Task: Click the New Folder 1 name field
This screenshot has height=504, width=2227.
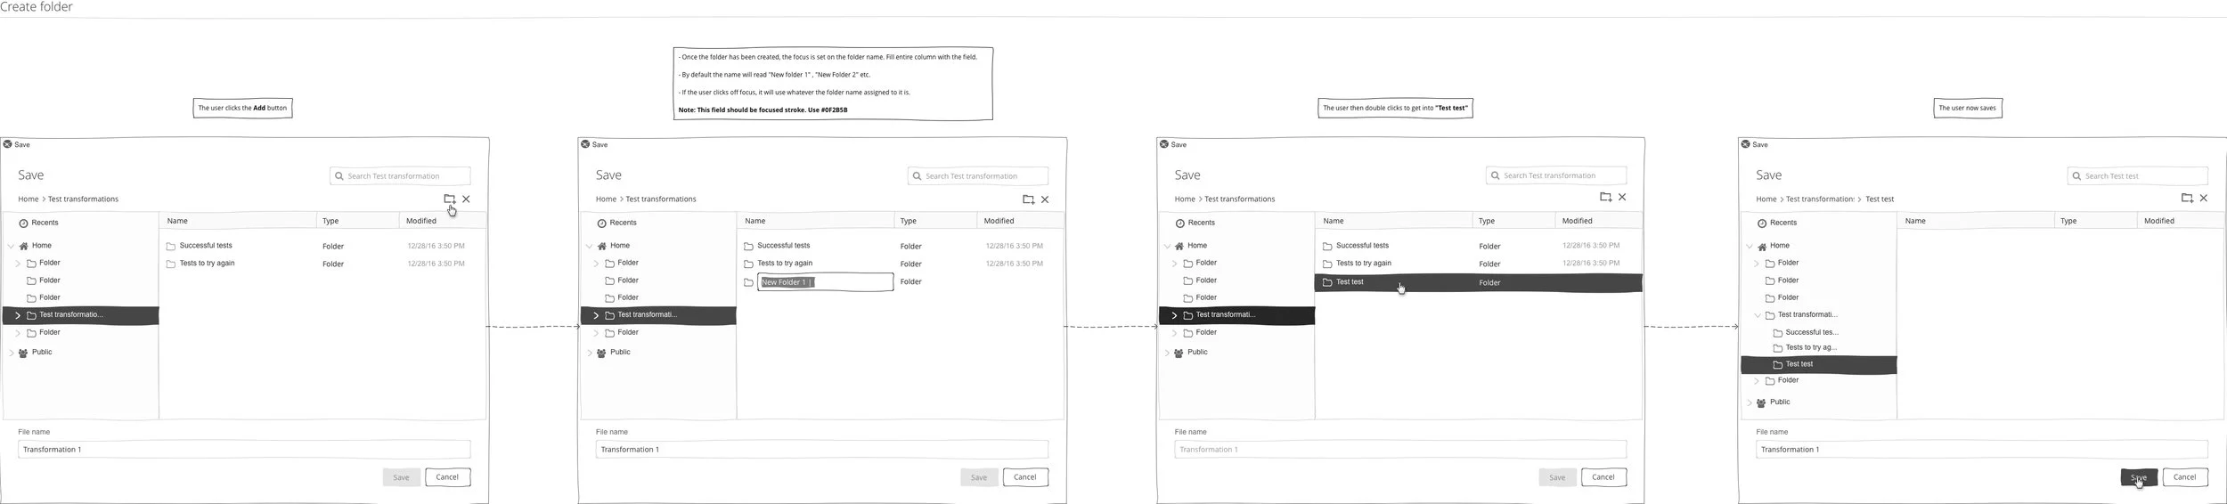Action: pos(825,282)
